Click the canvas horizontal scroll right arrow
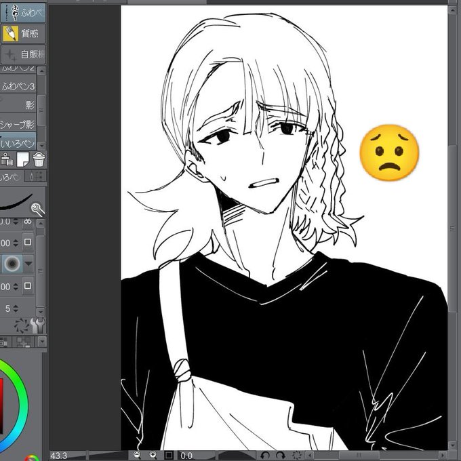This screenshot has height=461, width=461. pyautogui.click(x=443, y=456)
